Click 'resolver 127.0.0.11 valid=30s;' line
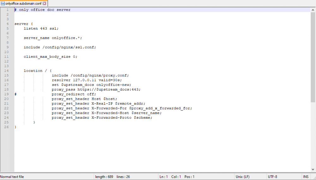Image resolution: width=316 pixels, height=180 pixels. 87,80
